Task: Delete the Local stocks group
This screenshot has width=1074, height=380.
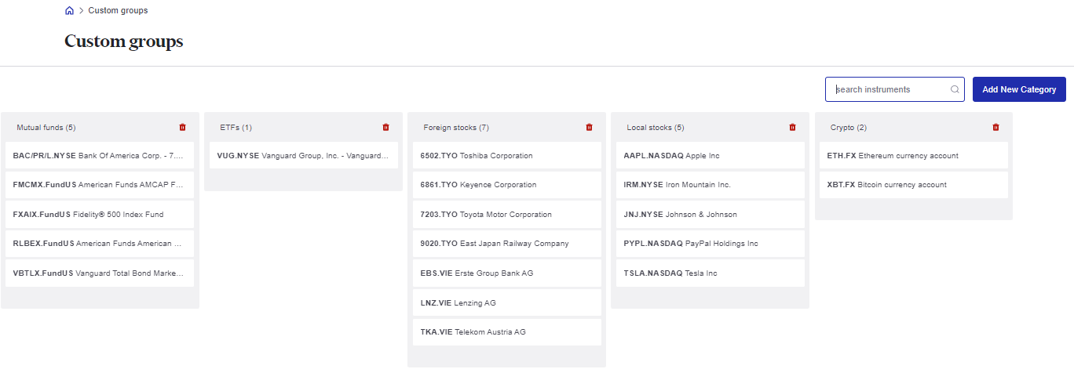Action: coord(792,127)
